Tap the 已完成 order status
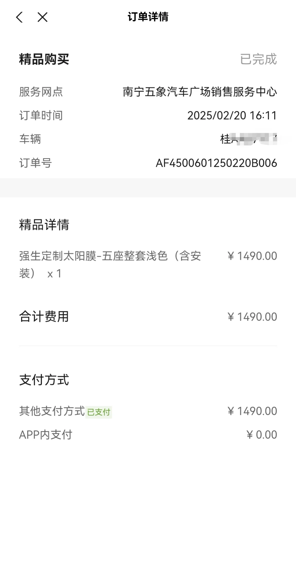The height and width of the screenshot is (582, 296). tap(258, 59)
